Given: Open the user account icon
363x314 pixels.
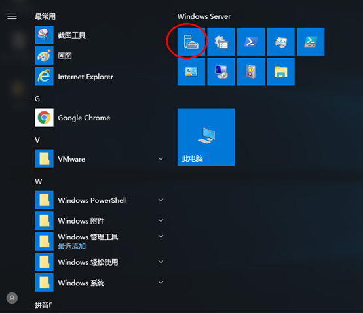Looking at the screenshot, I should coord(12,298).
